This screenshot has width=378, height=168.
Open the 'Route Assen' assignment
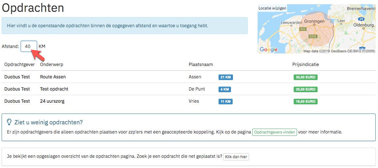pyautogui.click(x=53, y=77)
